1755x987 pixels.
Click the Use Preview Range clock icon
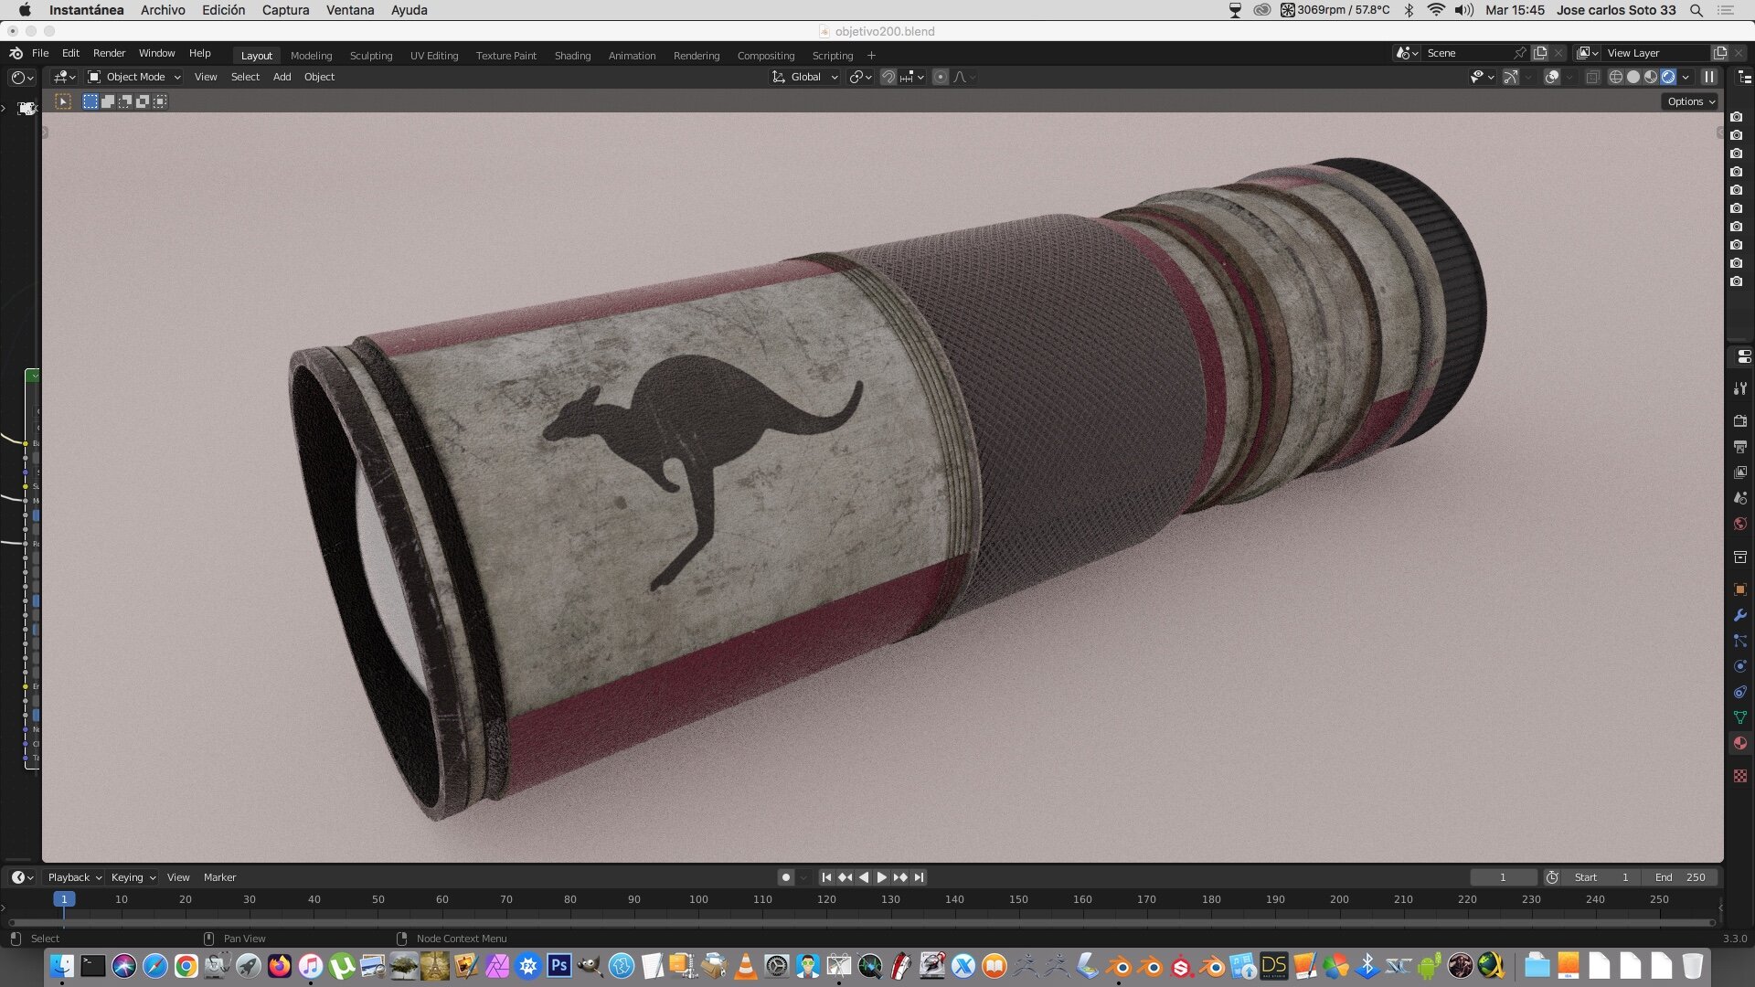(1552, 877)
